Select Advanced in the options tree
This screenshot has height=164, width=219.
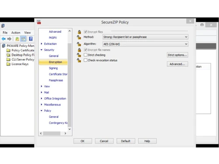point(55,31)
